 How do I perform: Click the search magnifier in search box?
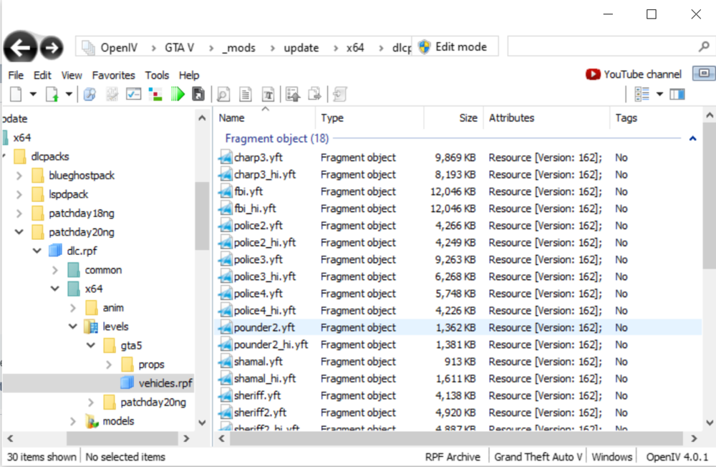tap(703, 47)
